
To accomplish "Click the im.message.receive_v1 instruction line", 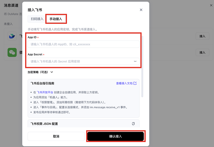I will (81, 107).
